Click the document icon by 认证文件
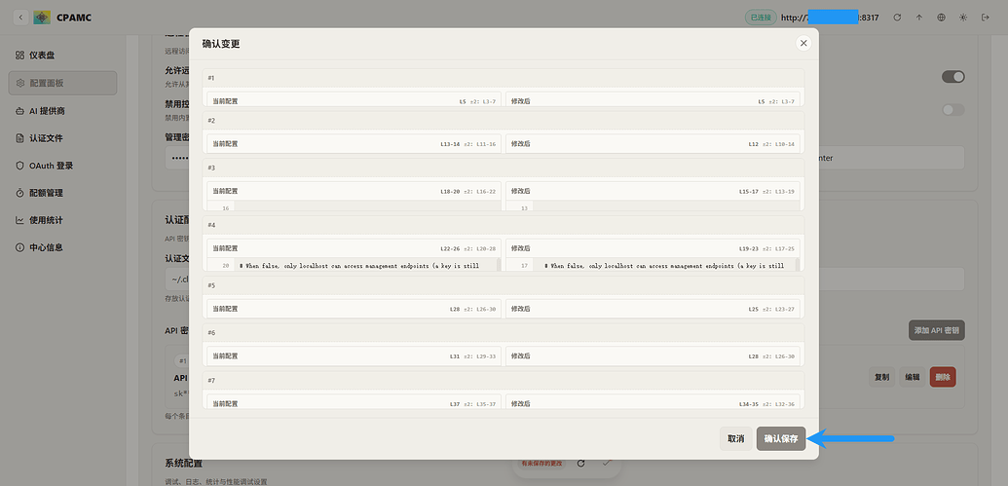The height and width of the screenshot is (486, 1008). coord(19,137)
